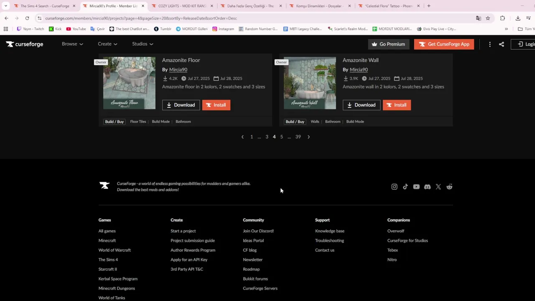Select the Floor Tiles category tag
535x301 pixels.
click(138, 122)
